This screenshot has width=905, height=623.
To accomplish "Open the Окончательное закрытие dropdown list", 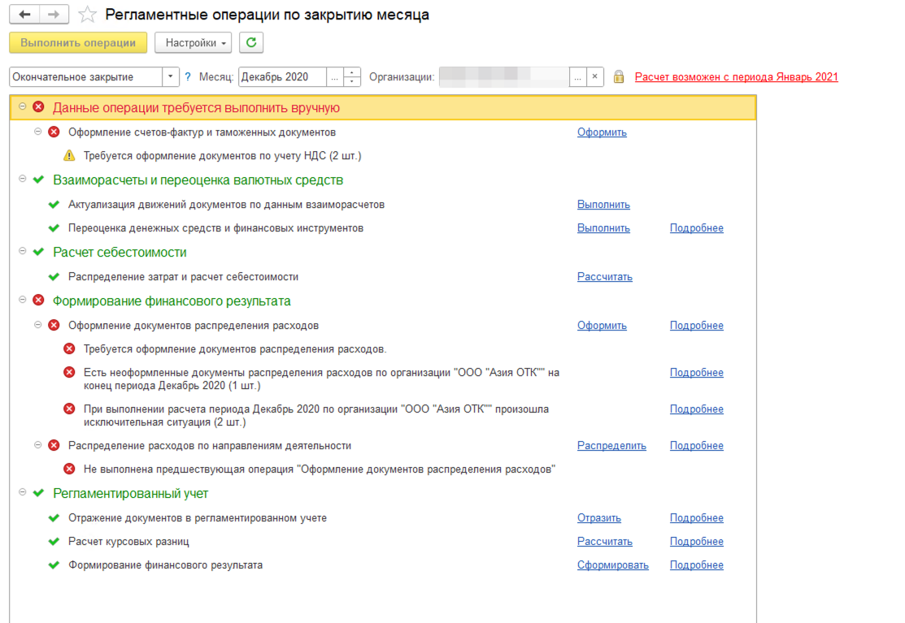I will coord(171,77).
